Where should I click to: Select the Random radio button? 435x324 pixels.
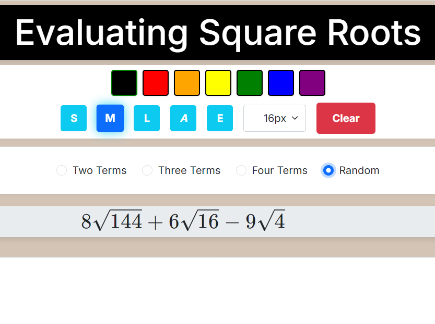pyautogui.click(x=328, y=170)
